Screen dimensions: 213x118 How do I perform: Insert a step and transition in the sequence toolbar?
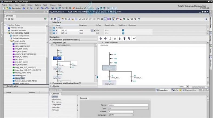(x=101, y=38)
